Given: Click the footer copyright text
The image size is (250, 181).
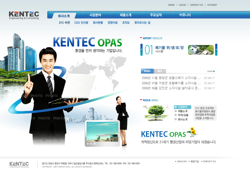Looking at the screenshot, I should tap(67, 167).
